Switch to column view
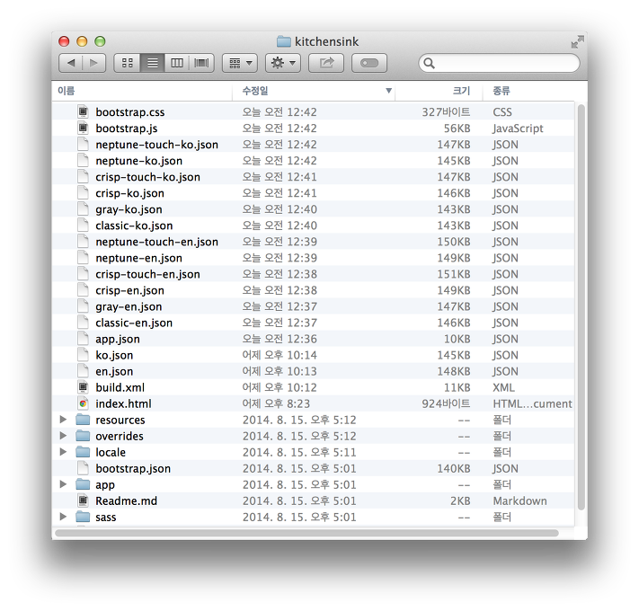The width and height of the screenshot is (639, 611). pos(177,63)
